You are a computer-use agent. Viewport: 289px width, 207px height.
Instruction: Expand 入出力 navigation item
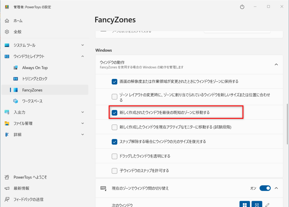point(82,112)
